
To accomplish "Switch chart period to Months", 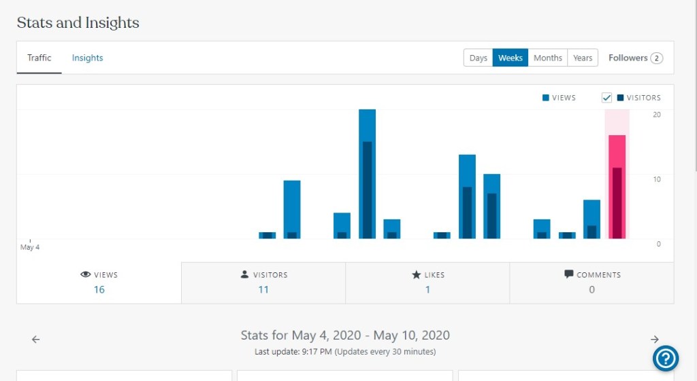I will coord(547,58).
